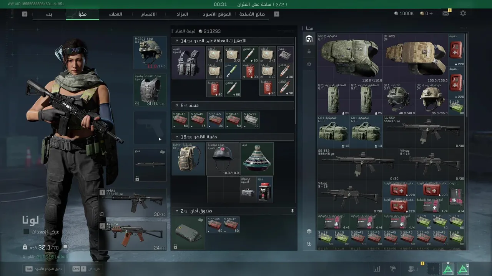Select the chest rig vest item
492x276 pixels.
pyautogui.click(x=188, y=63)
